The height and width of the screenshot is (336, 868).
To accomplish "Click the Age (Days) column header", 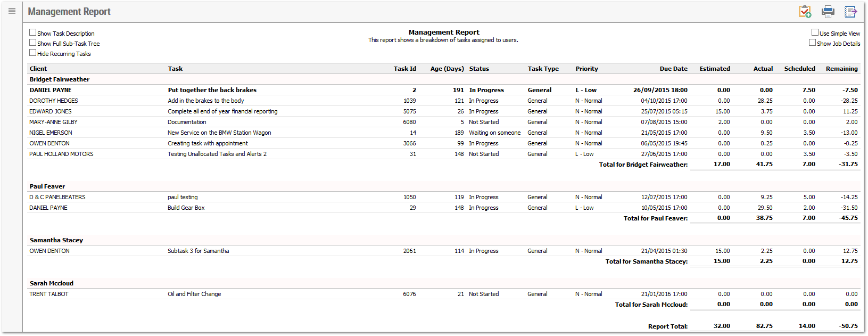I will pyautogui.click(x=447, y=69).
